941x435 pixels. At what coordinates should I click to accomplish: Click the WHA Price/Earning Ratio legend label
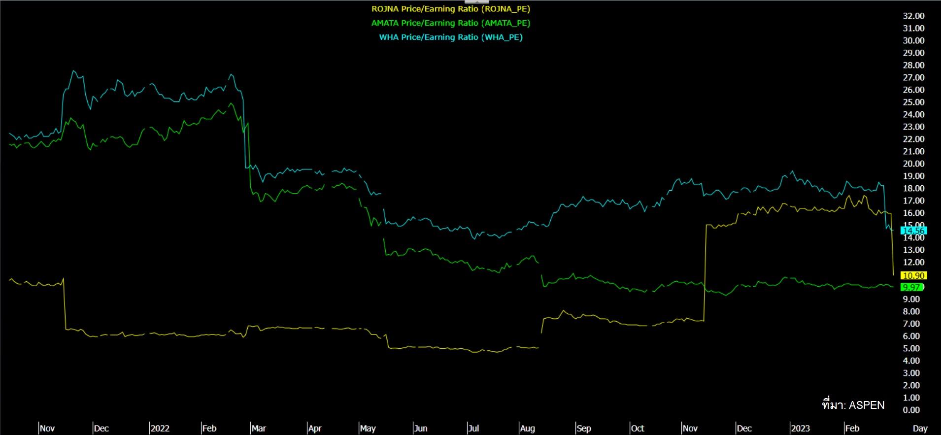click(451, 37)
